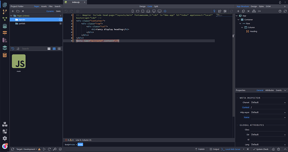Image resolution: width=288 pixels, height=152 pixels.
Task: Switch to the Files tab
Action: click(x=51, y=6)
